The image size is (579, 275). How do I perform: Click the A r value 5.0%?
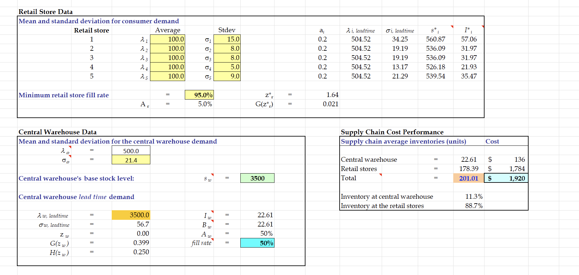coord(205,104)
